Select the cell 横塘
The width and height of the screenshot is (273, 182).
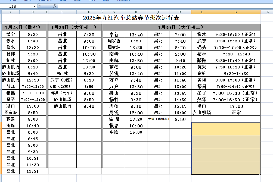pyautogui.click(x=114, y=125)
